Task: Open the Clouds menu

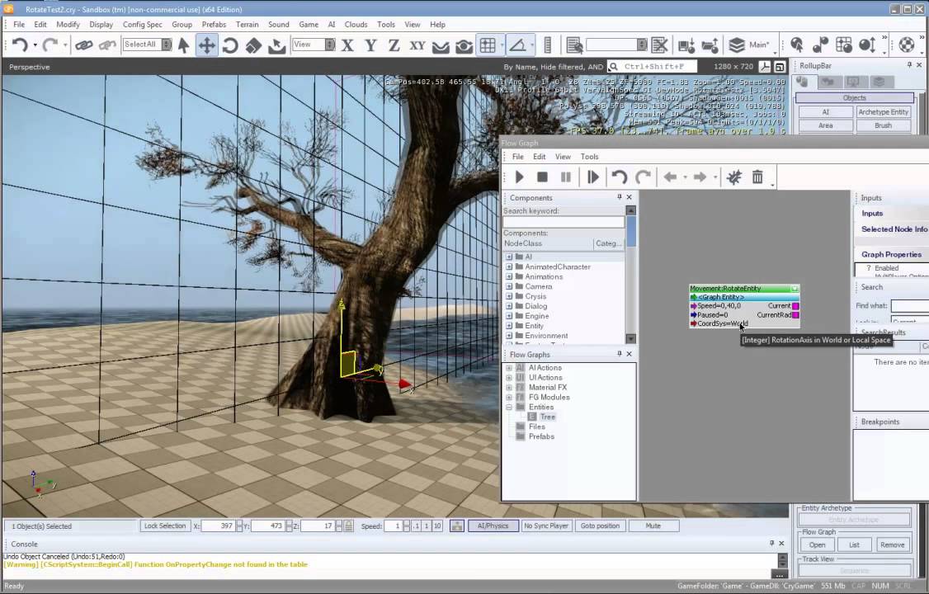Action: coord(356,24)
